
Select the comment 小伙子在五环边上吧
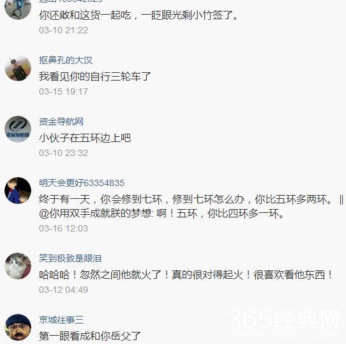pyautogui.click(x=85, y=137)
